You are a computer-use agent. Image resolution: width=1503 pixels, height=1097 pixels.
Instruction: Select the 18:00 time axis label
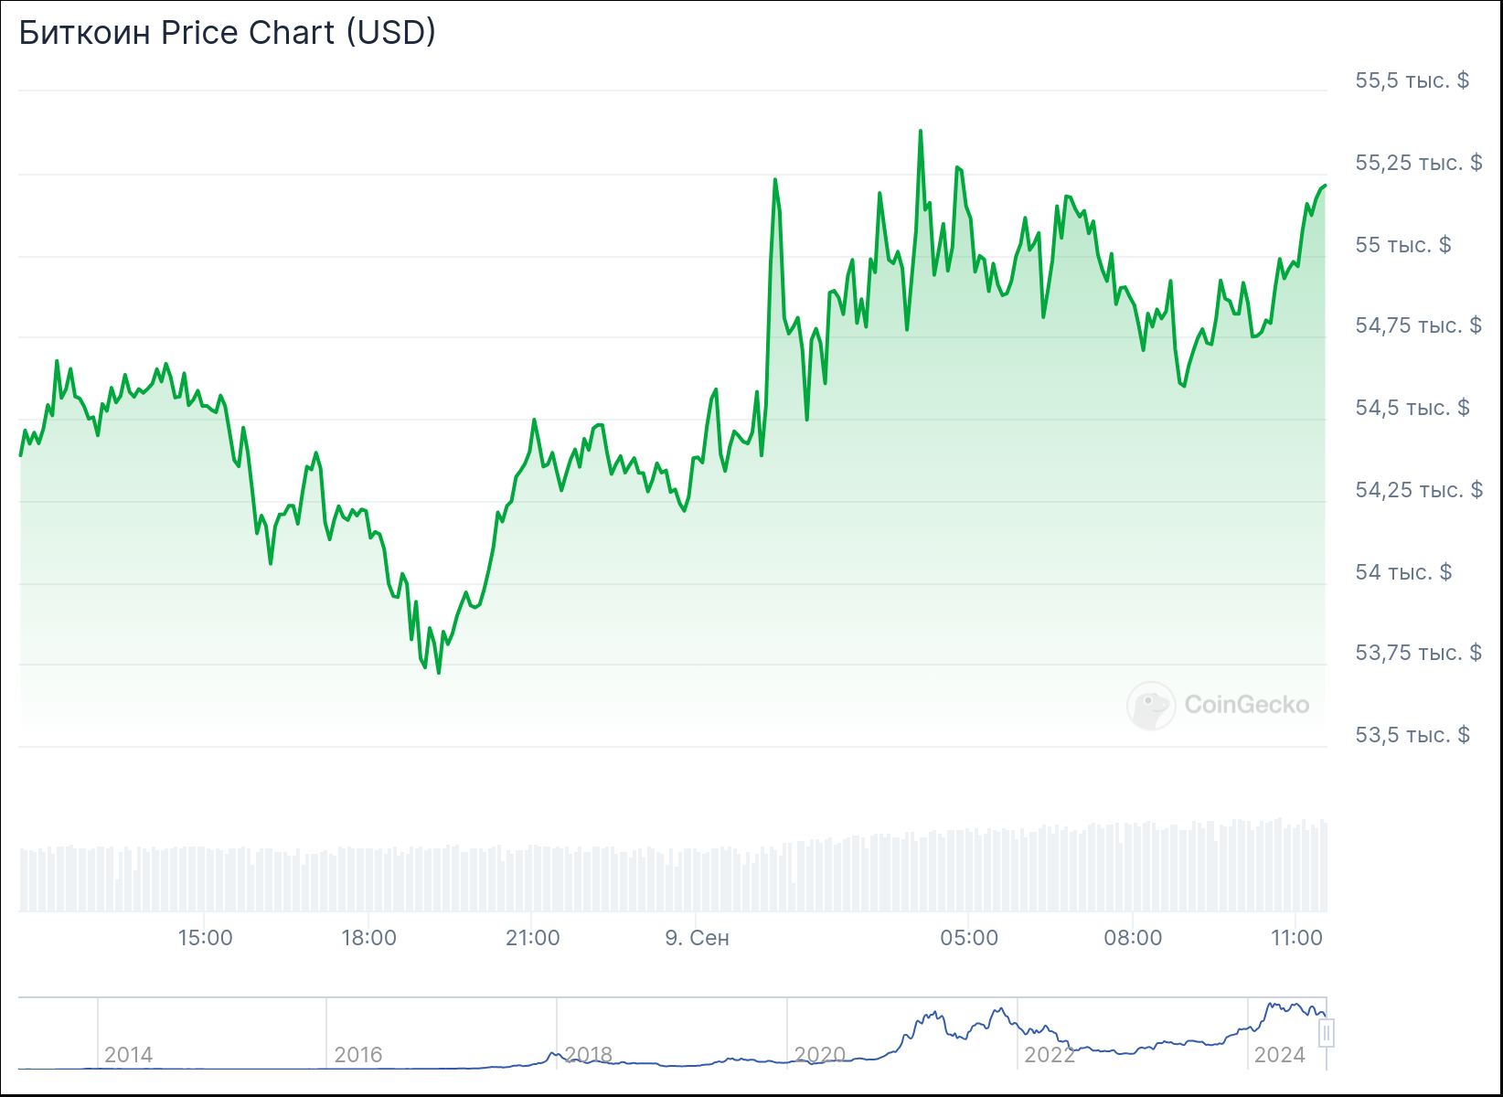(x=368, y=938)
